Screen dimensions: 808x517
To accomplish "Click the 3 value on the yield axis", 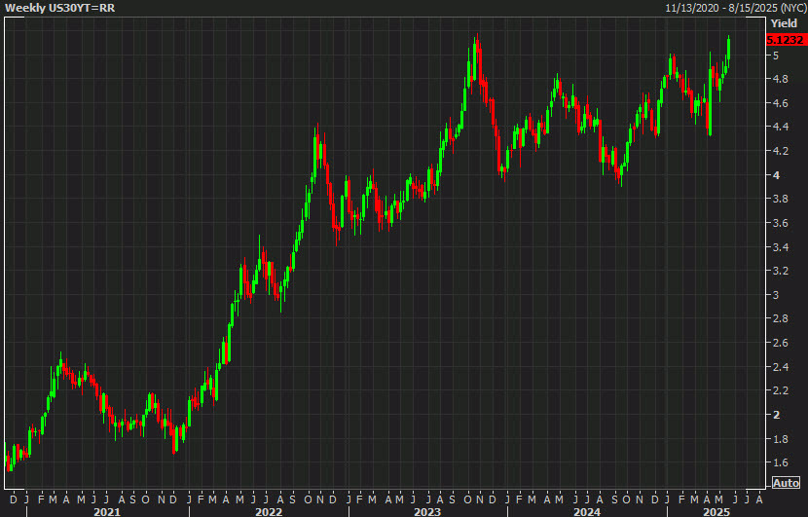I will coord(776,295).
